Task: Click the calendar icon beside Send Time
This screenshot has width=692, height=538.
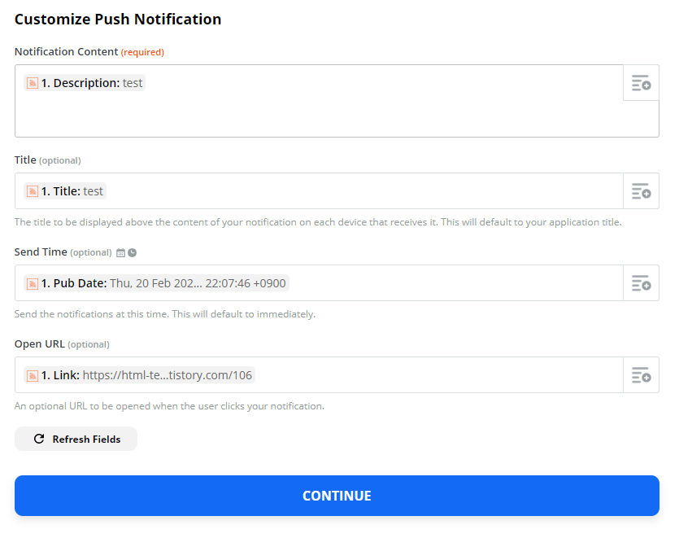Action: pos(121,253)
